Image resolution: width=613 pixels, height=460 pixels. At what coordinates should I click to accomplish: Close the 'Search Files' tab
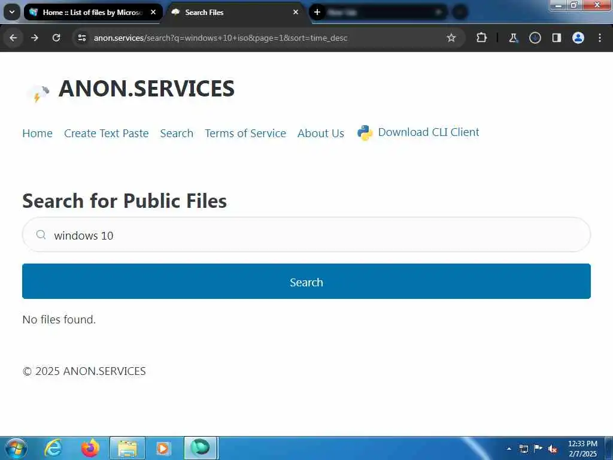point(296,12)
